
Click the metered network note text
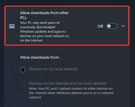(71, 93)
